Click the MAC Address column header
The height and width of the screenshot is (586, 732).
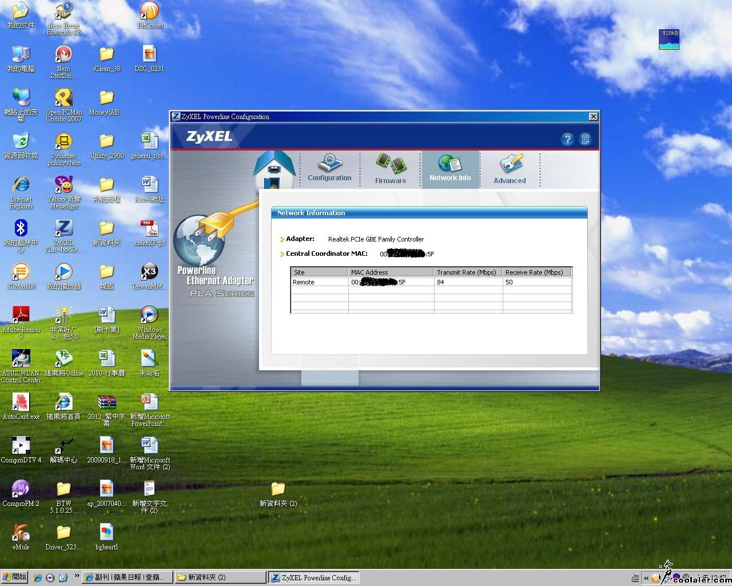[x=391, y=272]
